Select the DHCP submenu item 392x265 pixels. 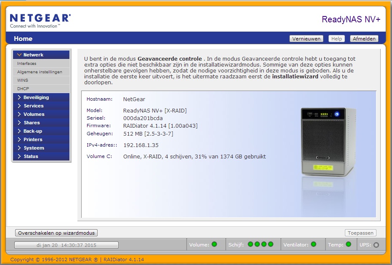pyautogui.click(x=23, y=89)
